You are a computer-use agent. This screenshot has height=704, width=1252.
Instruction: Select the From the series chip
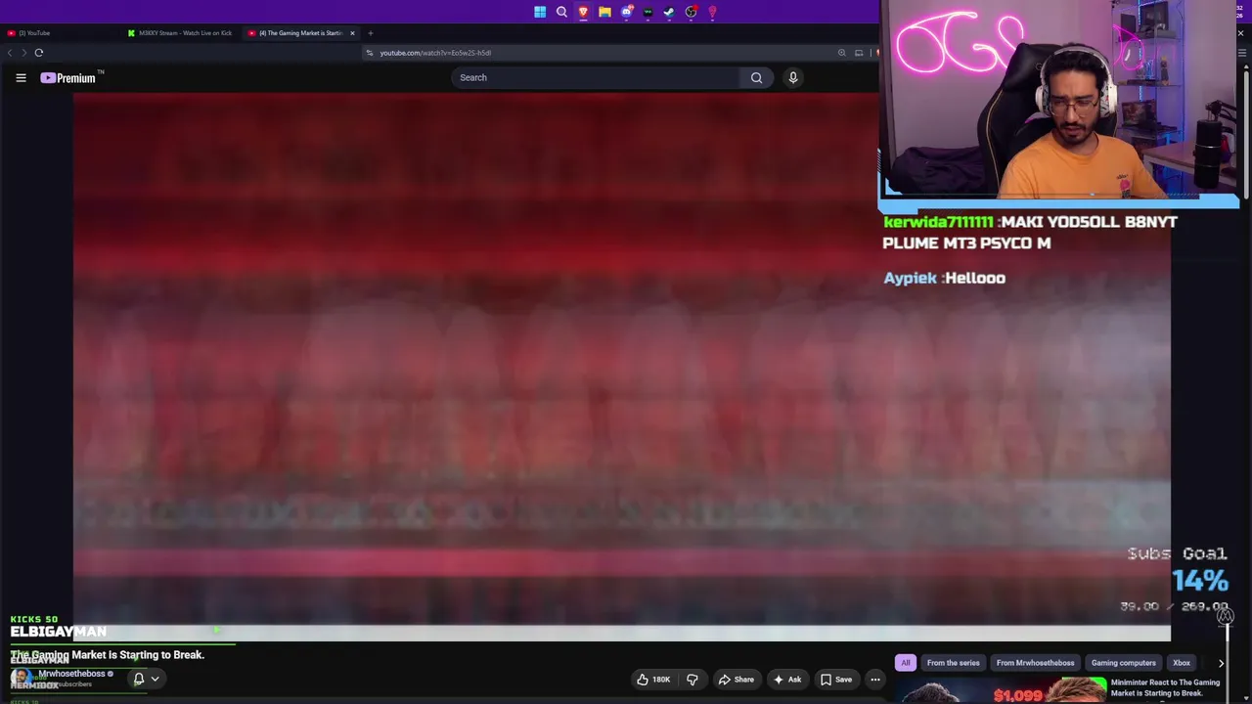[953, 663]
